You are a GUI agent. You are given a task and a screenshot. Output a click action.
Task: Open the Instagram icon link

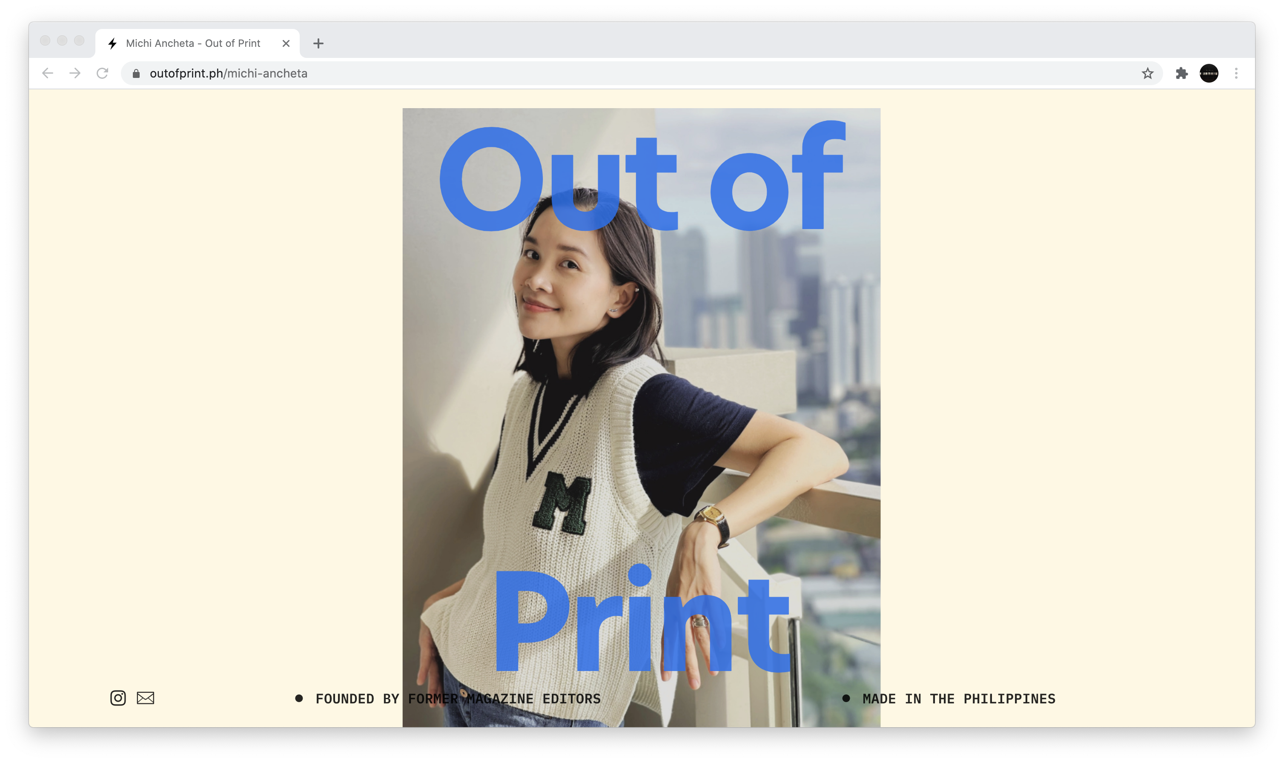tap(118, 698)
